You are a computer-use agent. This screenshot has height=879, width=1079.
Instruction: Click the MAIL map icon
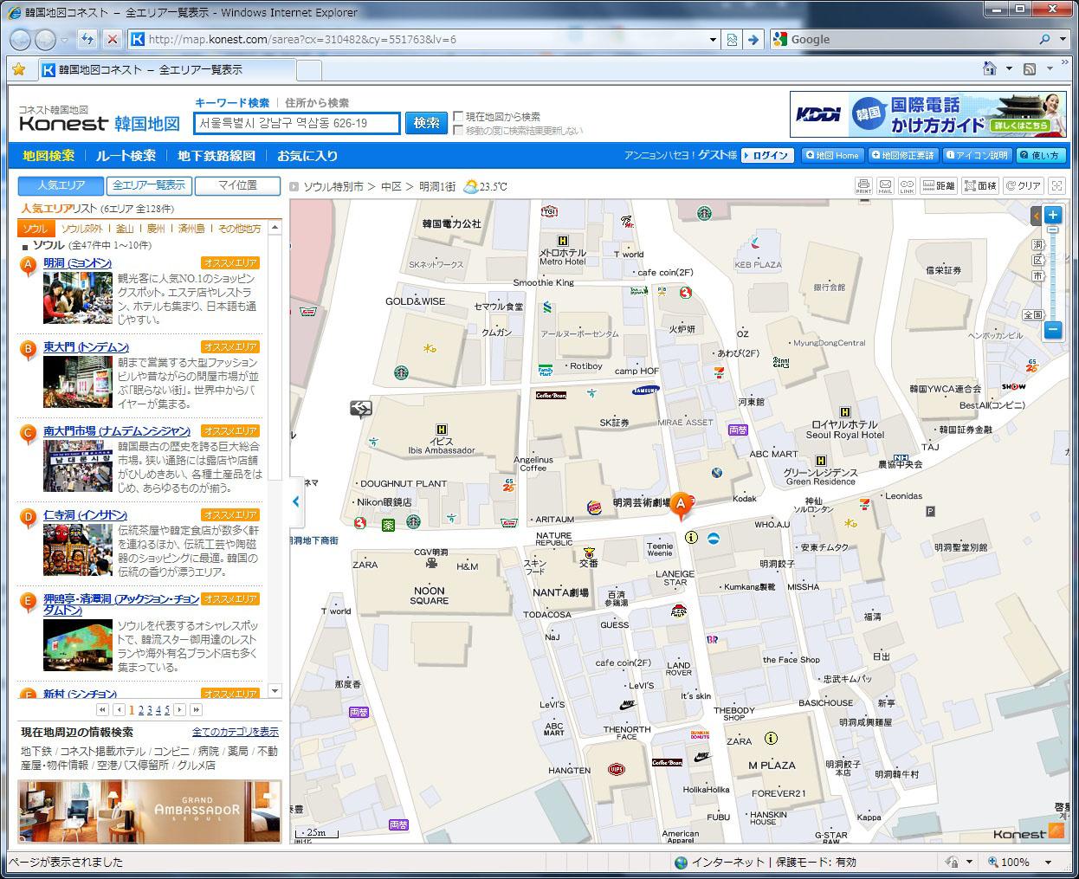(885, 186)
